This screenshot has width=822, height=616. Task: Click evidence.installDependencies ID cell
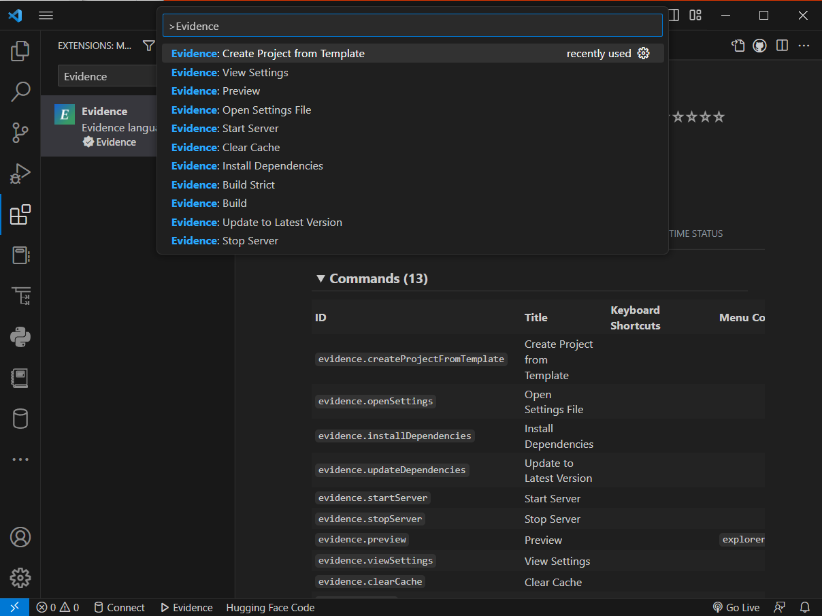click(395, 436)
